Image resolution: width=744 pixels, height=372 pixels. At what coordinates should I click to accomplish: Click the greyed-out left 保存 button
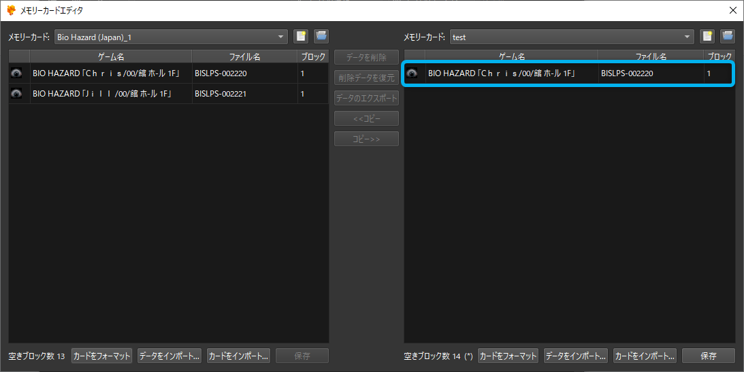coord(302,356)
